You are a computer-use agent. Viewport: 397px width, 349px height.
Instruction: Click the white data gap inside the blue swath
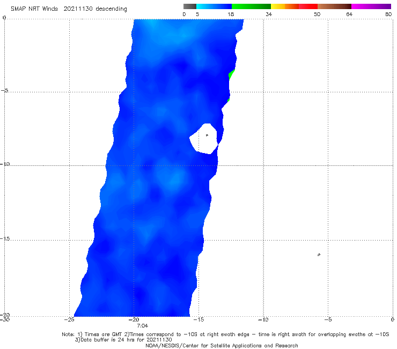pyautogui.click(x=204, y=139)
